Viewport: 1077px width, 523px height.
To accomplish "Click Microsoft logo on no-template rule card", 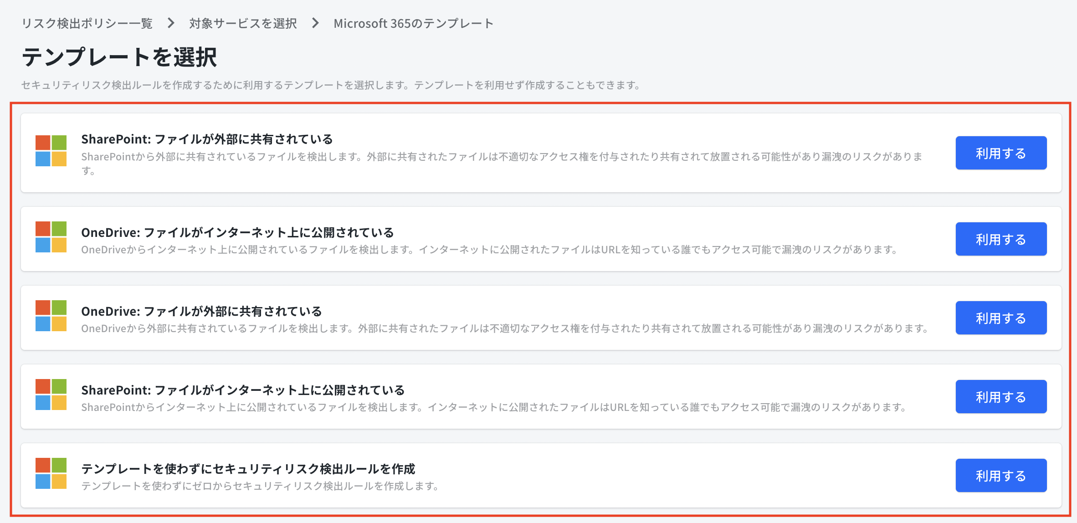I will point(51,473).
